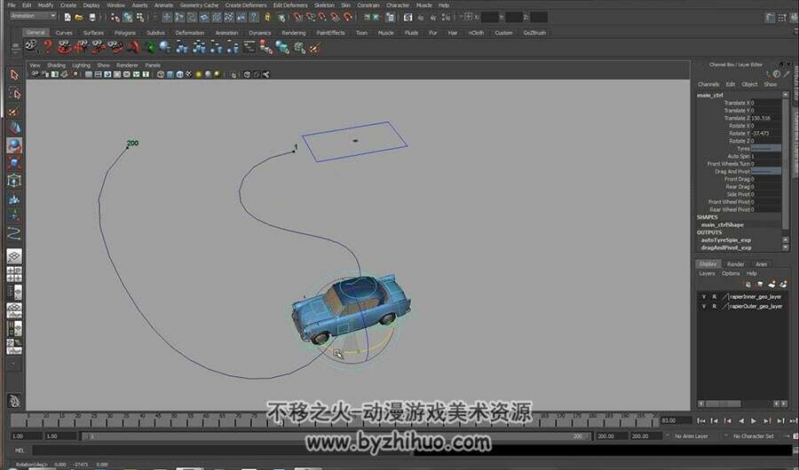Click the first red magnet snap icon
Viewport: 799px width, 470px height.
[298, 18]
